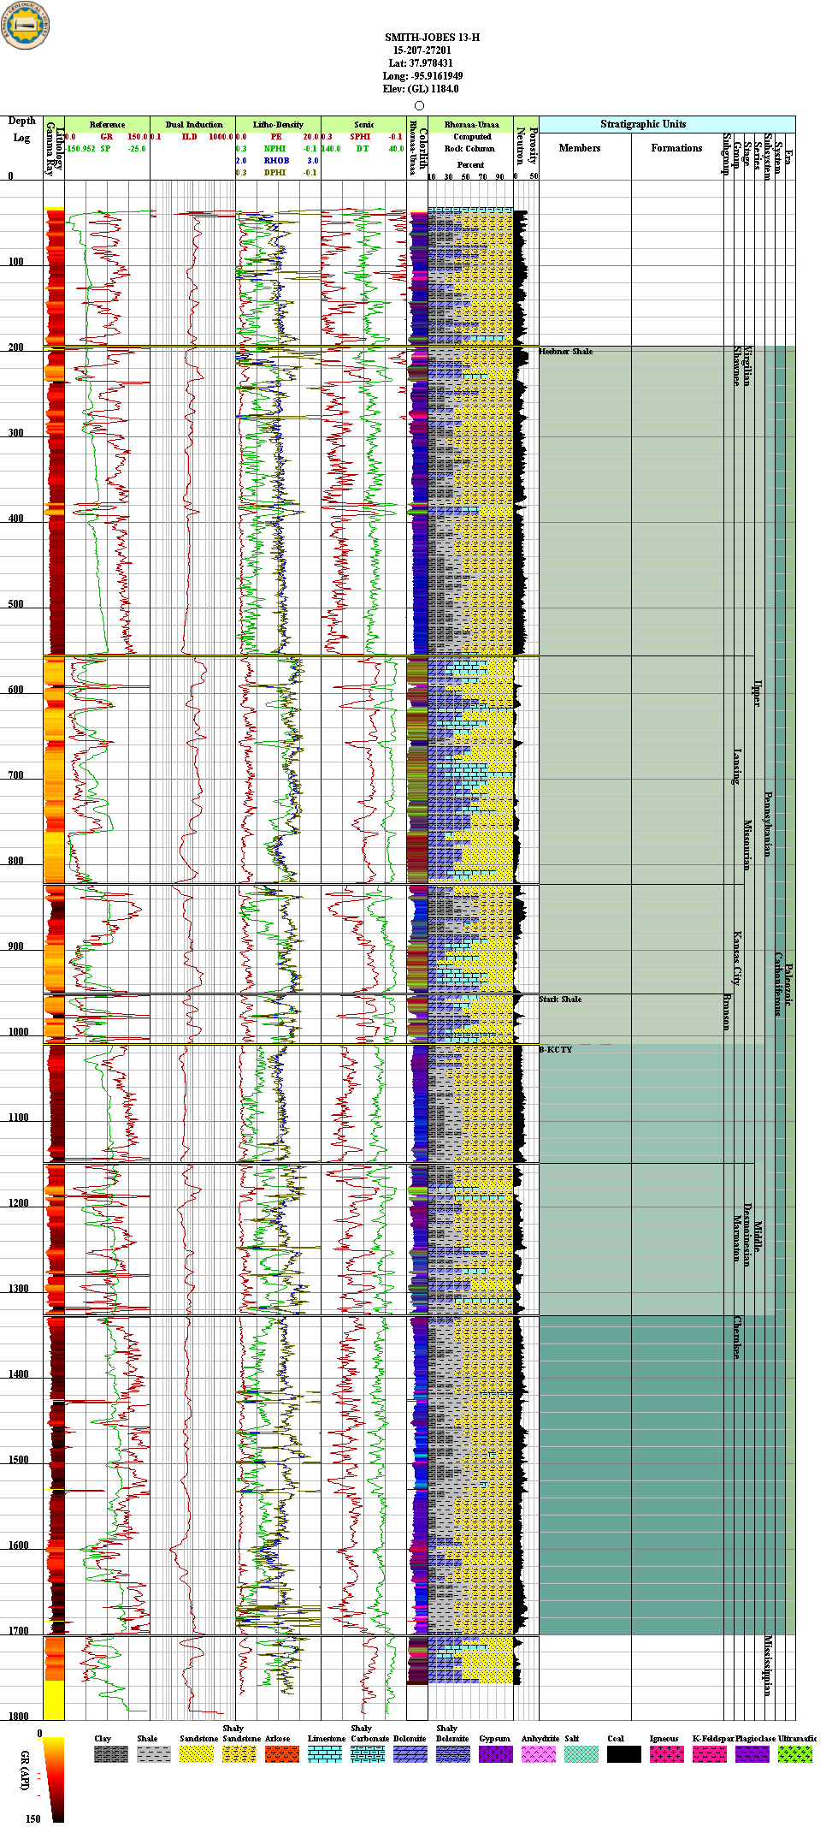The image size is (838, 1827).
Task: Click the well symbol circle under elevation
Action: [x=419, y=106]
